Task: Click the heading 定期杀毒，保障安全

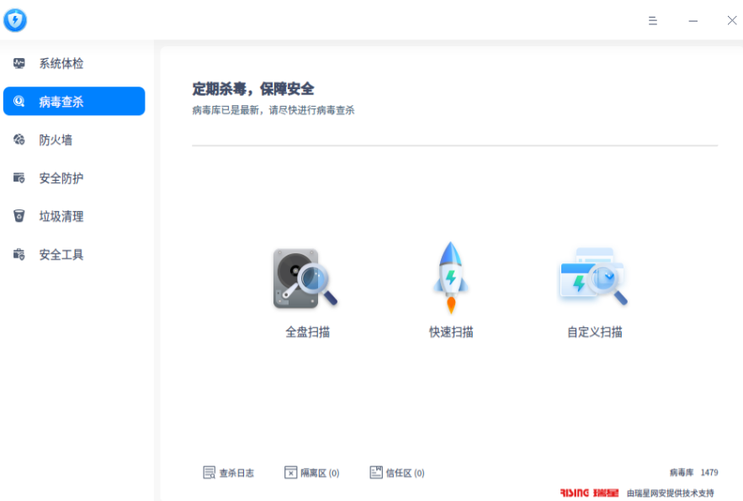Action: point(253,88)
